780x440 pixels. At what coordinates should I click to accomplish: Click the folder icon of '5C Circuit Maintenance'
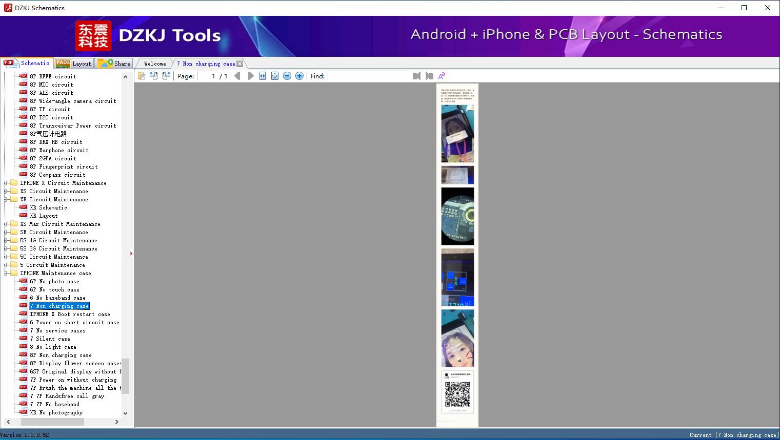pyautogui.click(x=14, y=256)
